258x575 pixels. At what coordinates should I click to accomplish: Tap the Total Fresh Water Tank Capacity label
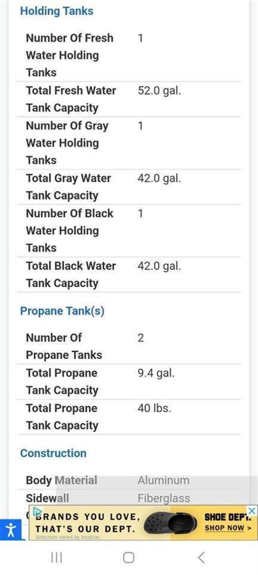click(71, 99)
